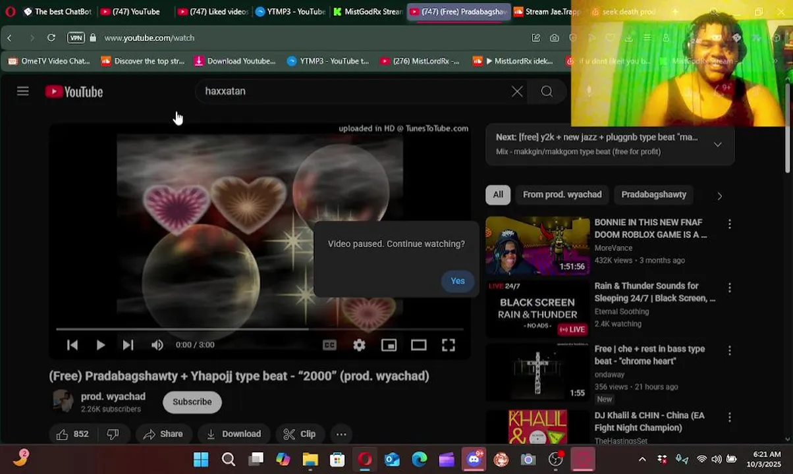The width and height of the screenshot is (793, 474).
Task: Open BONNIE FNAF DOOM ROBLOX video thumbnail
Action: (x=537, y=246)
